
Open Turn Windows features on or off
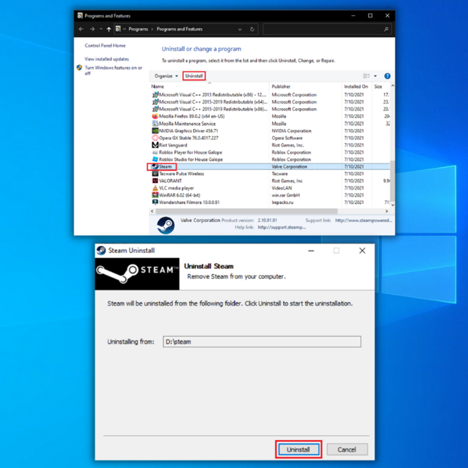tap(113, 71)
